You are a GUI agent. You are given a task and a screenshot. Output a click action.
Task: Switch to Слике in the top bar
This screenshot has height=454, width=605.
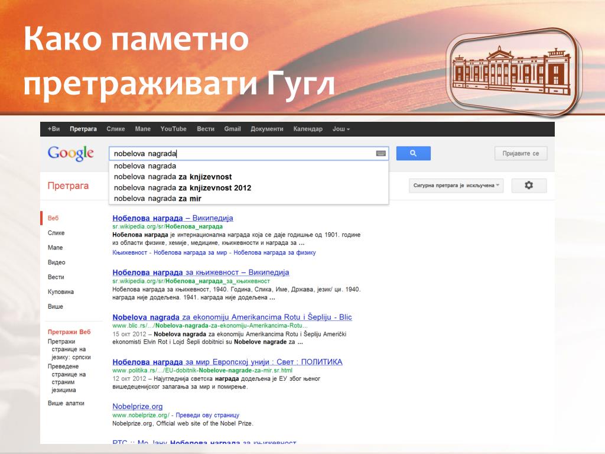click(x=116, y=129)
